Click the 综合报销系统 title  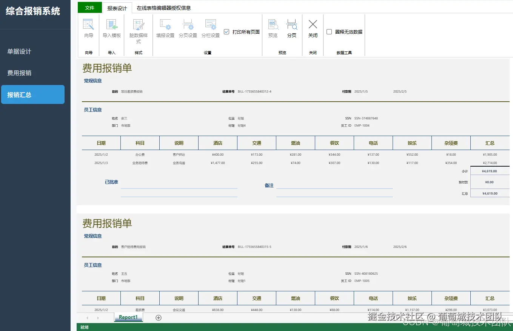pos(33,11)
